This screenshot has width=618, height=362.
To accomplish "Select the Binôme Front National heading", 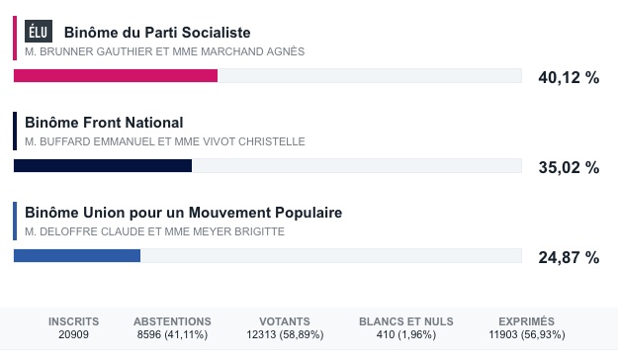I will (x=104, y=123).
